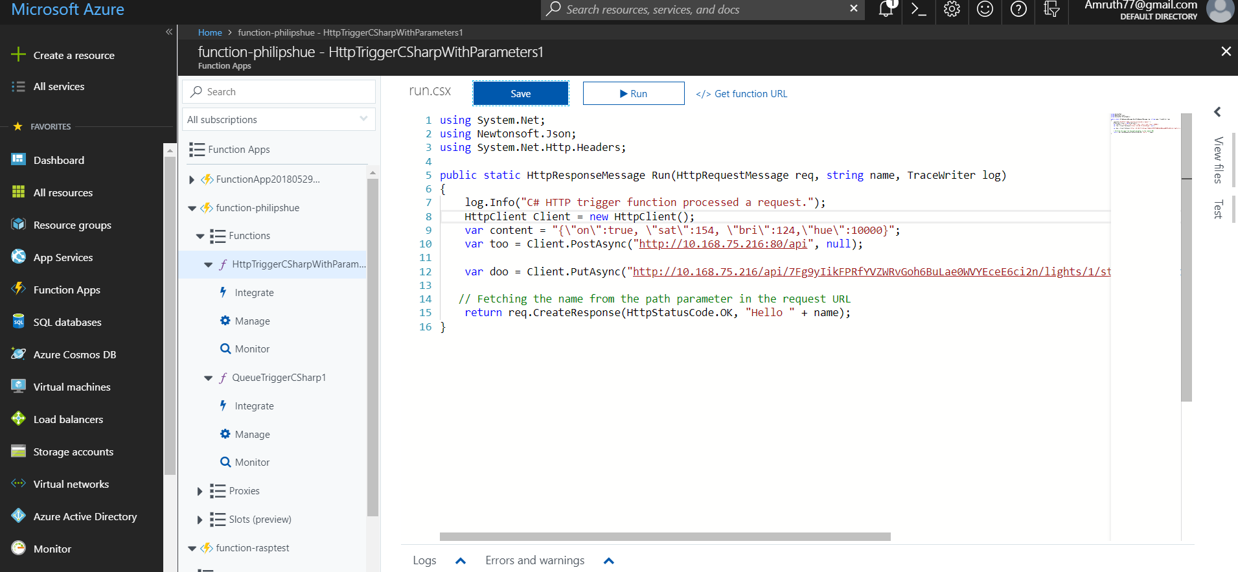Screen dimensions: 1238x572
Task: Click the magnifier icon beside QueueTriggerCSharp1 Monitor
Action: point(225,462)
